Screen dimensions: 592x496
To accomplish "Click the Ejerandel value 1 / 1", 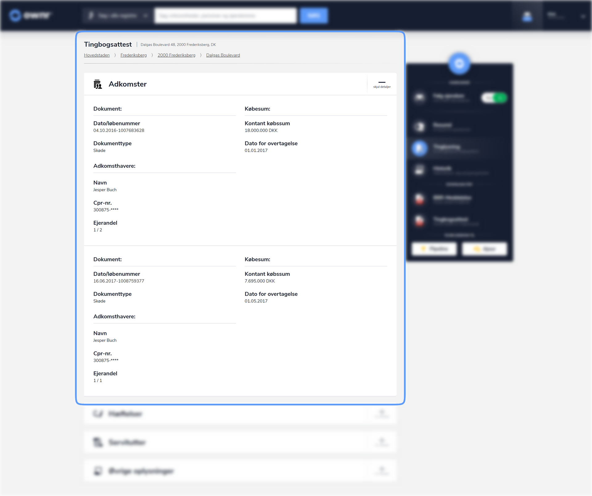I will click(98, 380).
